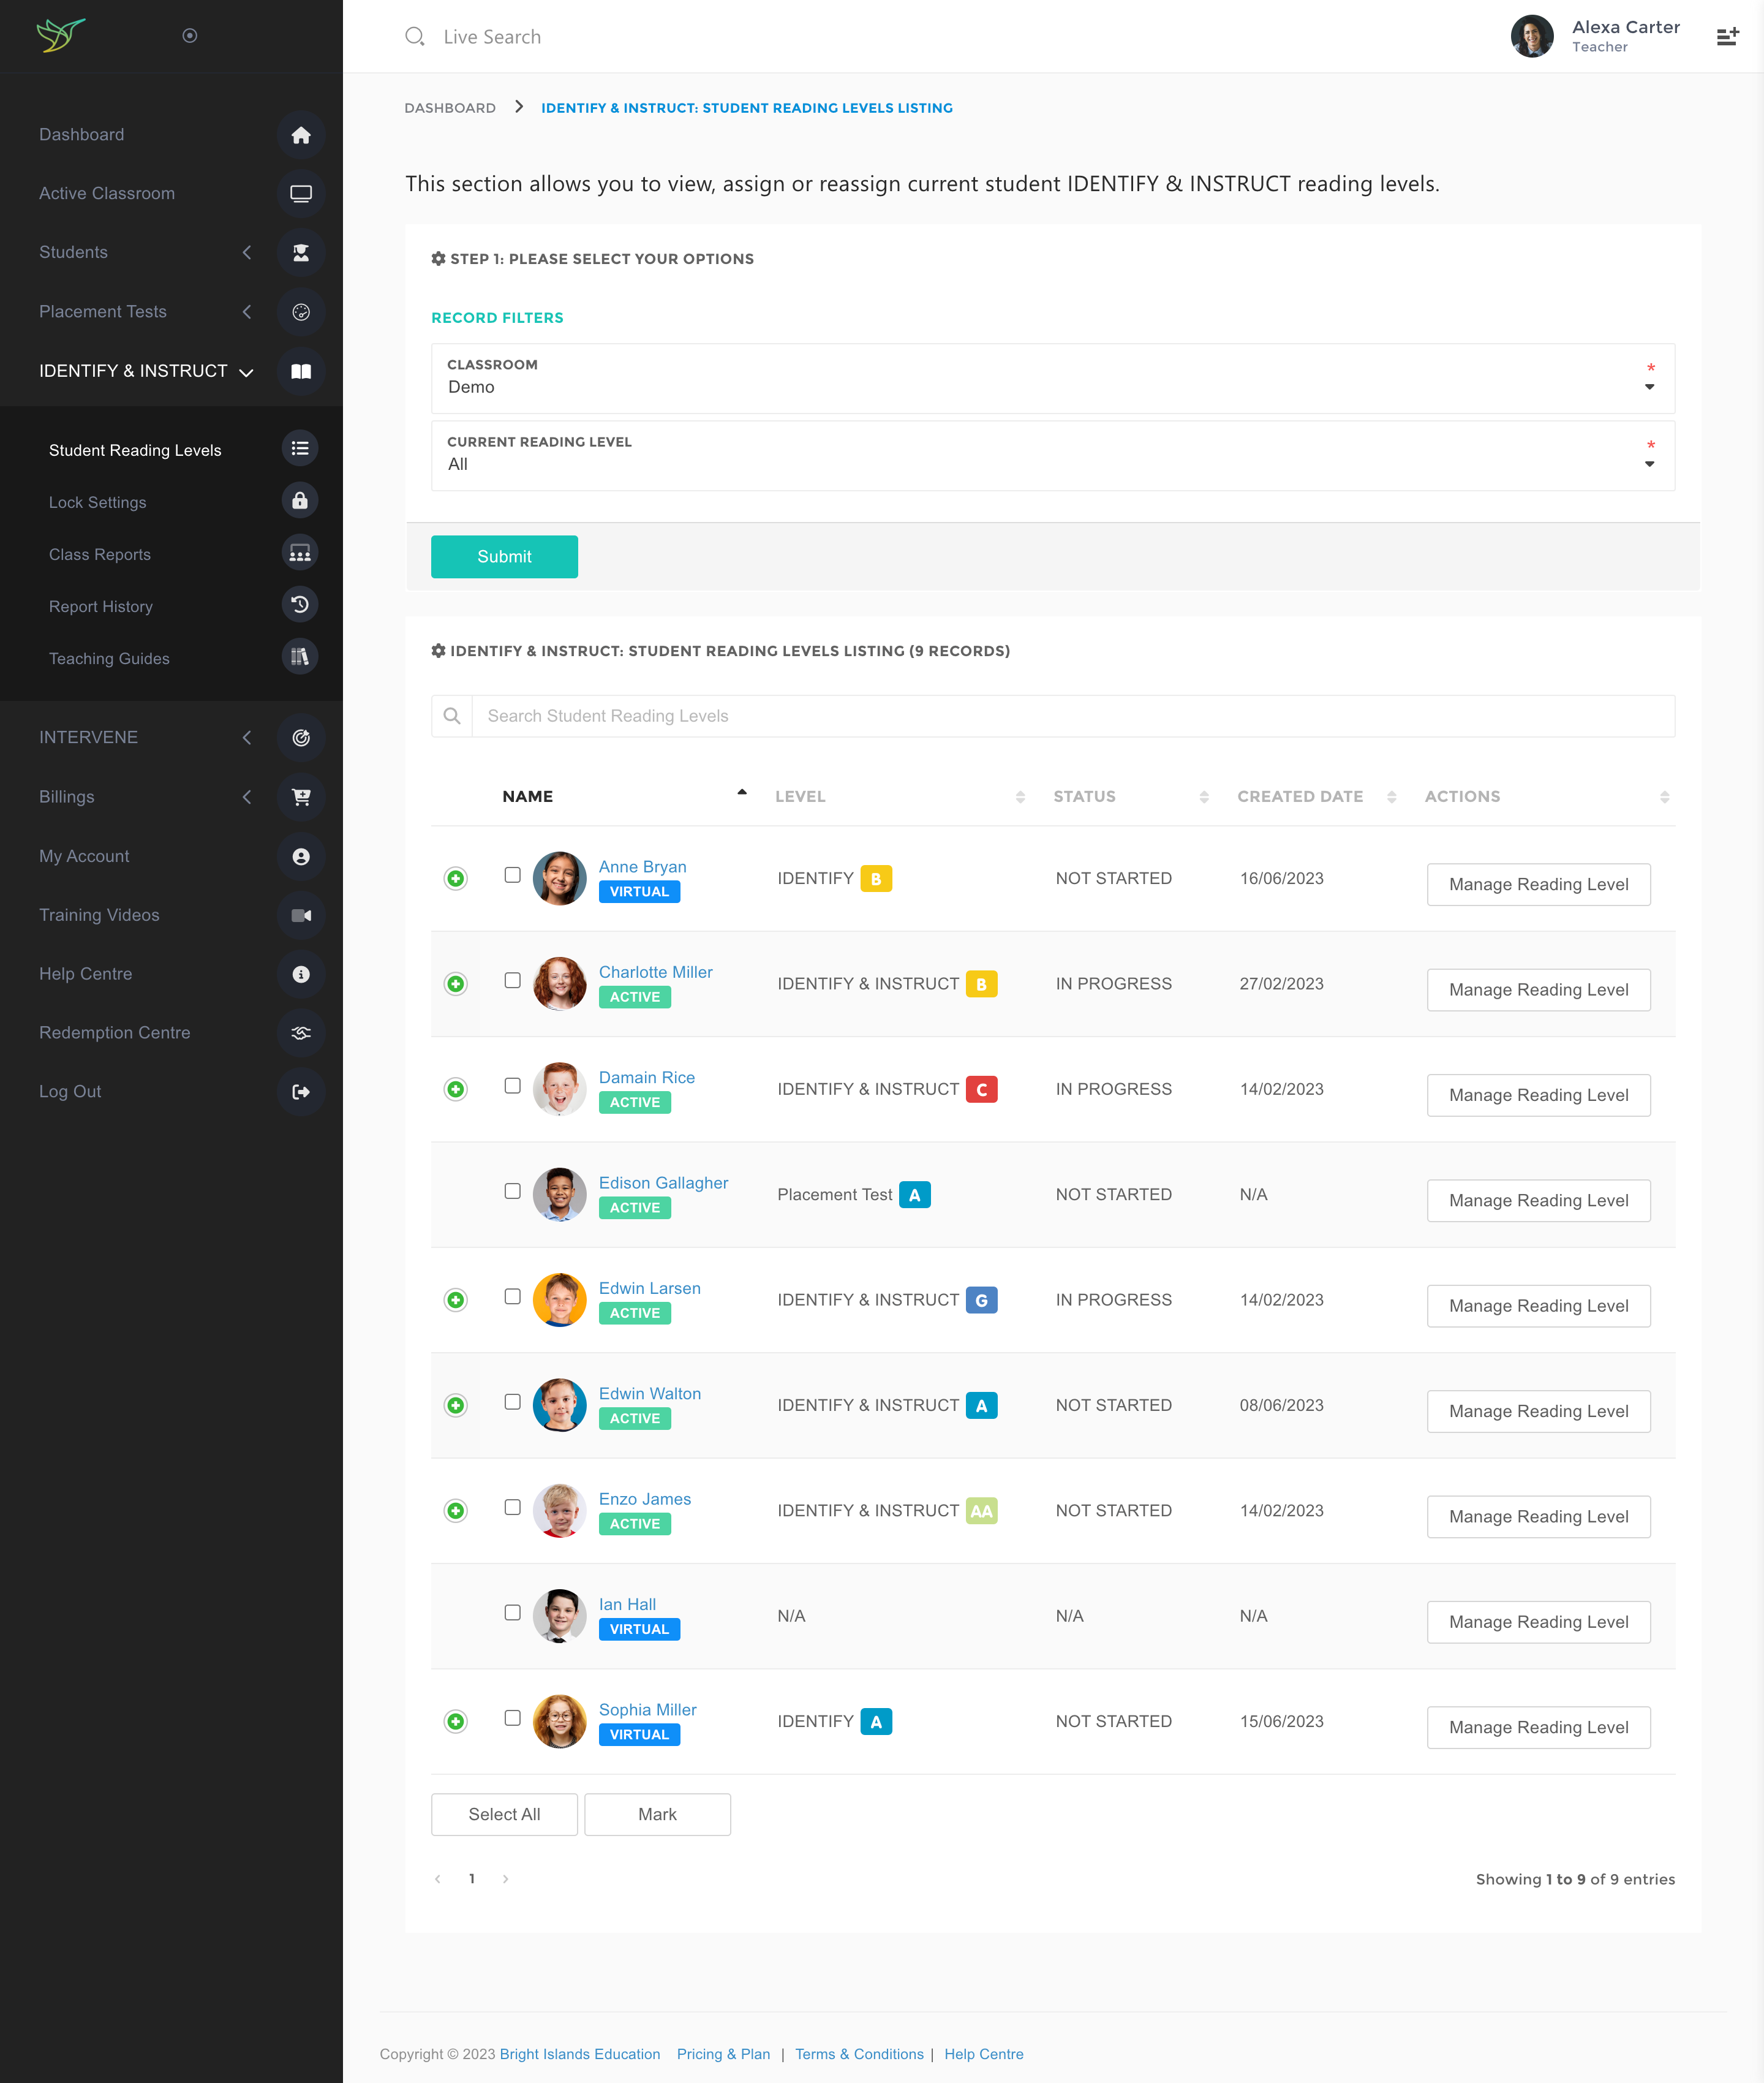Viewport: 1764px width, 2083px height.
Task: Select Edison Gallagher's row checkbox
Action: click(x=512, y=1191)
